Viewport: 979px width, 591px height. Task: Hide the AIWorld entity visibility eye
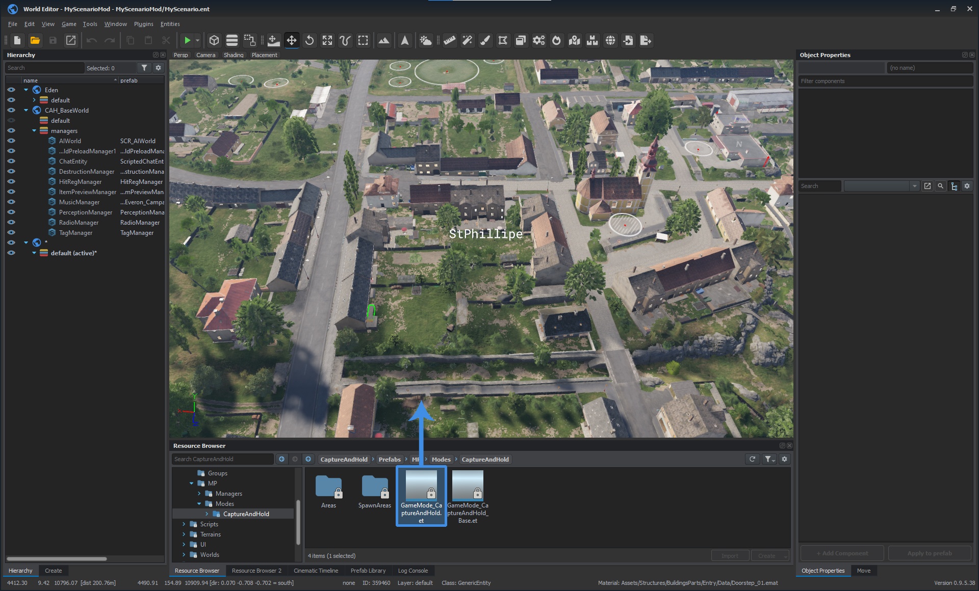tap(11, 141)
